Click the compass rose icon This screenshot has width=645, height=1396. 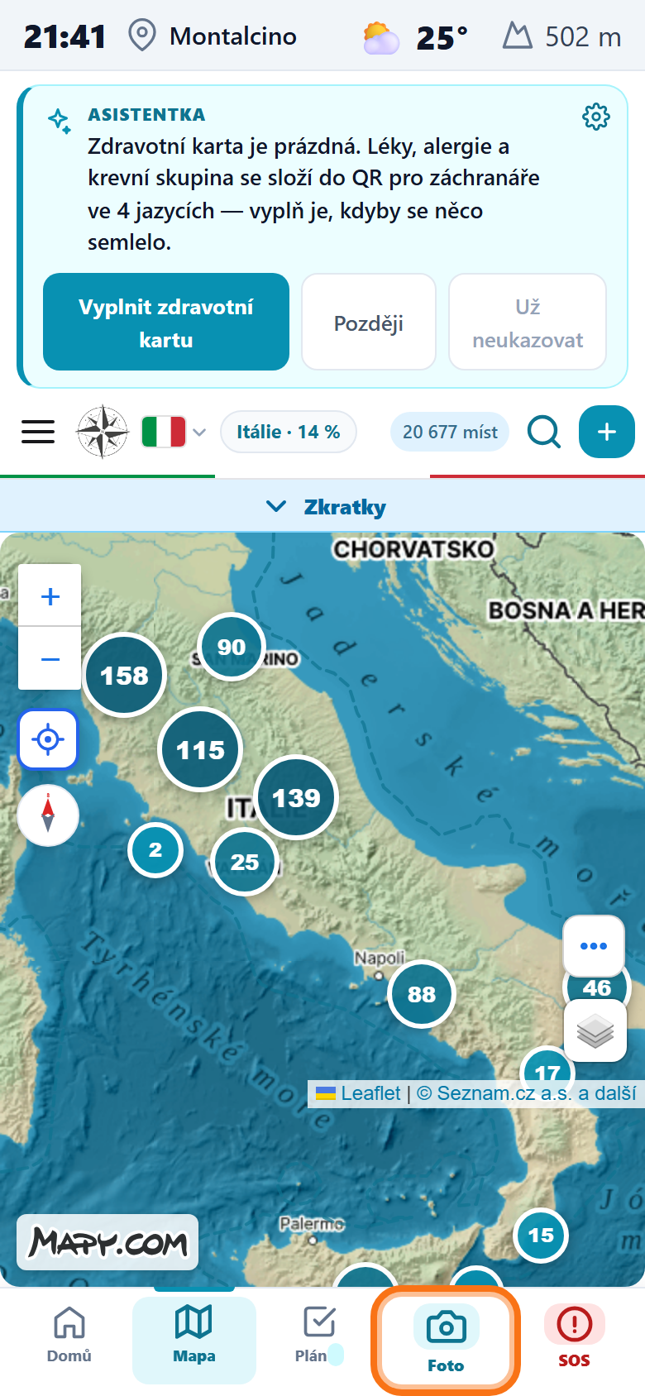coord(103,432)
